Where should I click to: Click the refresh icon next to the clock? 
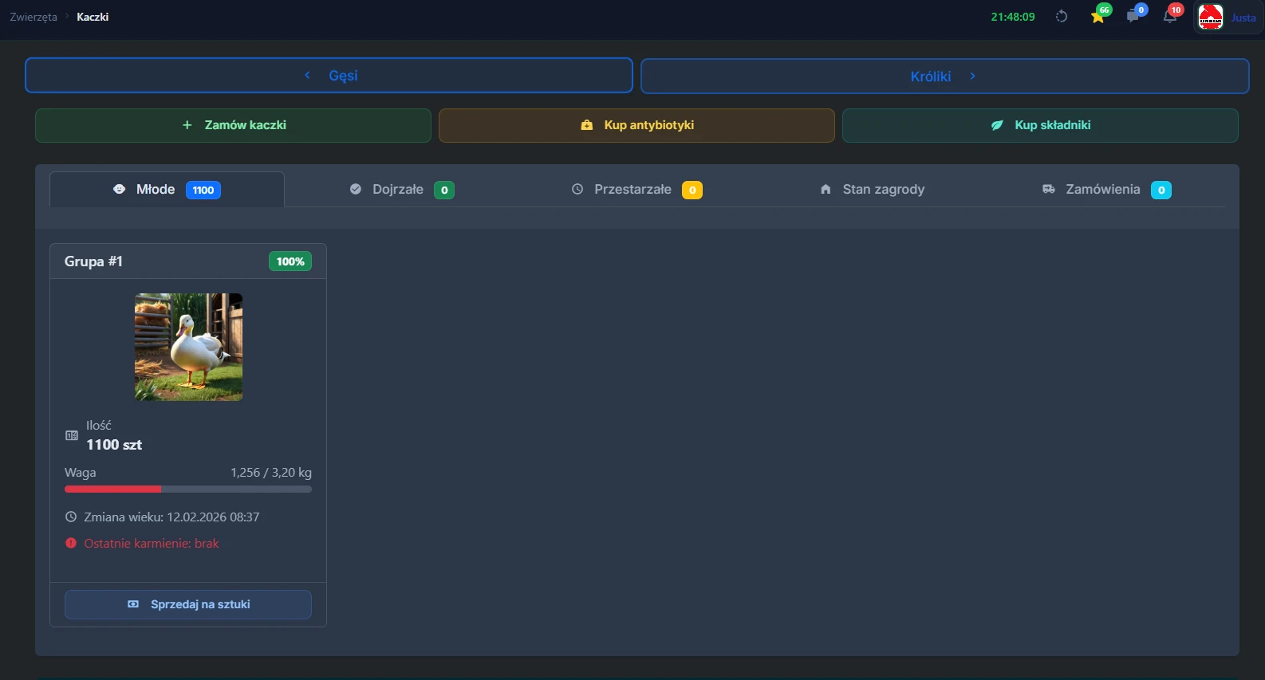click(x=1062, y=17)
